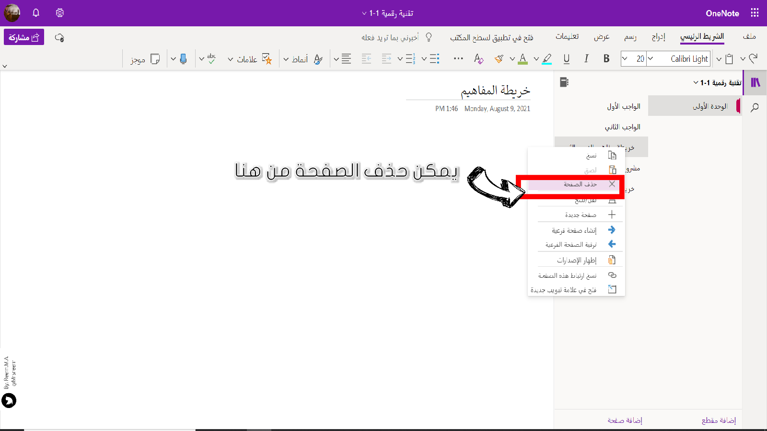Toggle italic text formatting
Screen dimensions: 767x431
coord(586,59)
